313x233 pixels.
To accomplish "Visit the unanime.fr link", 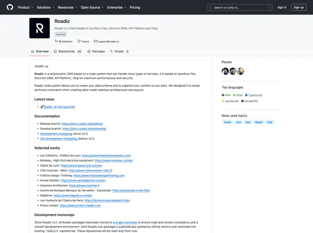I will pos(84,186).
